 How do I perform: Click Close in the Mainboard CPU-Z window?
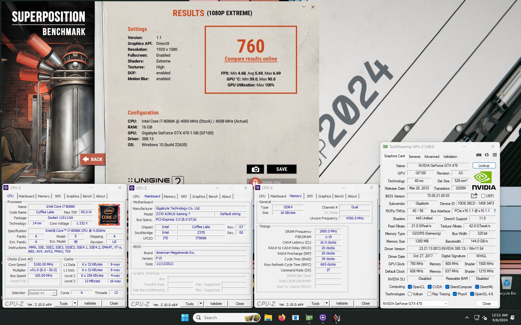(x=240, y=304)
